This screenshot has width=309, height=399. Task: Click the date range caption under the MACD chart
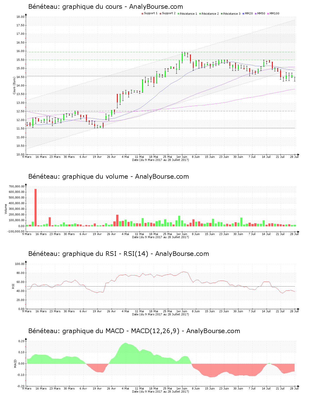pyautogui.click(x=160, y=392)
